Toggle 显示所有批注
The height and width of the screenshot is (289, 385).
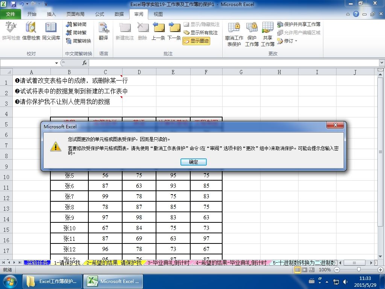pyautogui.click(x=201, y=32)
